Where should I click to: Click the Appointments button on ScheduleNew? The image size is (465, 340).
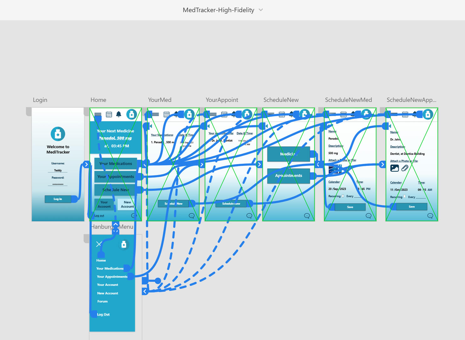point(289,176)
